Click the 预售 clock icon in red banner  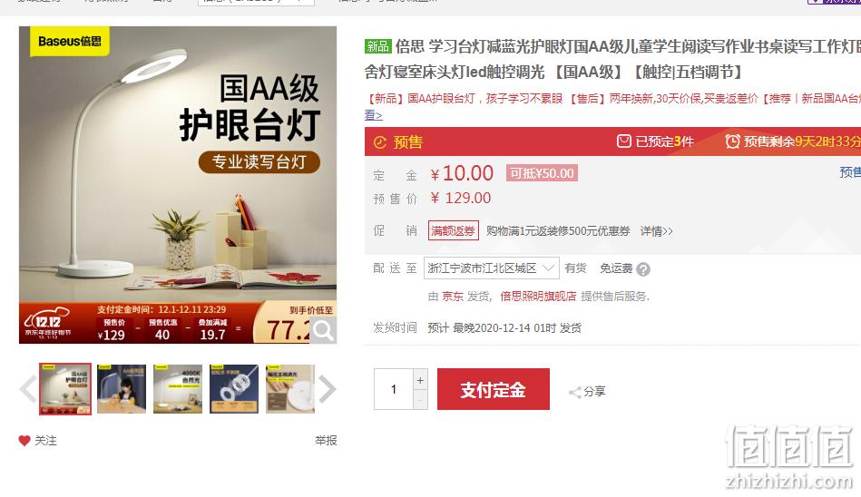click(380, 142)
